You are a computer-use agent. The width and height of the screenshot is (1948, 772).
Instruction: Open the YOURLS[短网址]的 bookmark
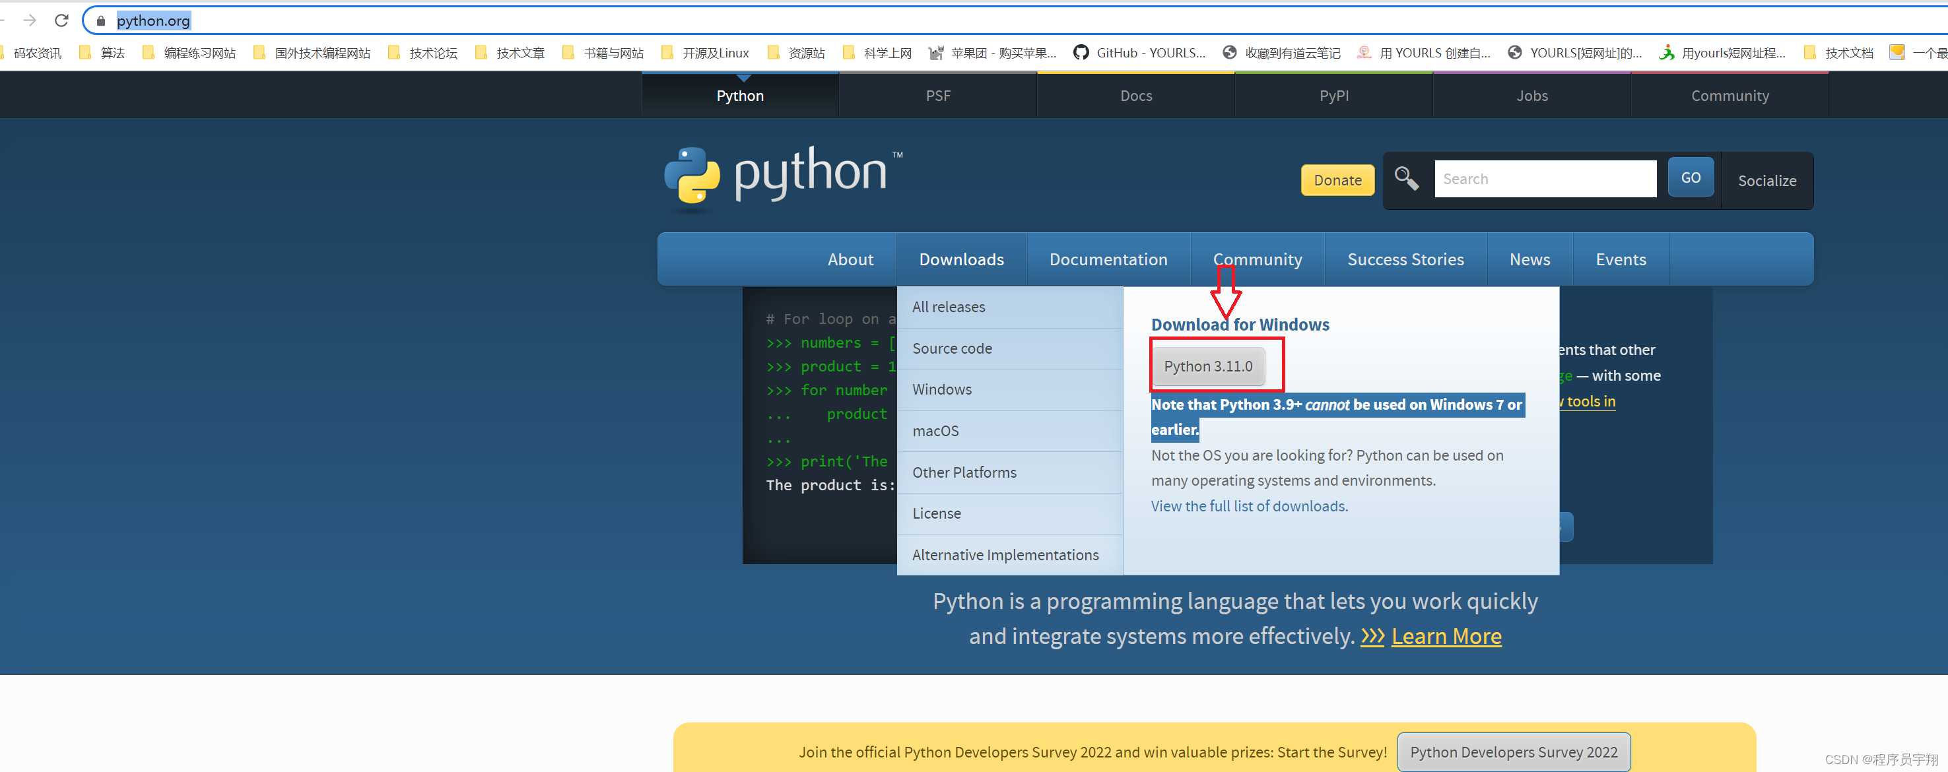point(1575,53)
